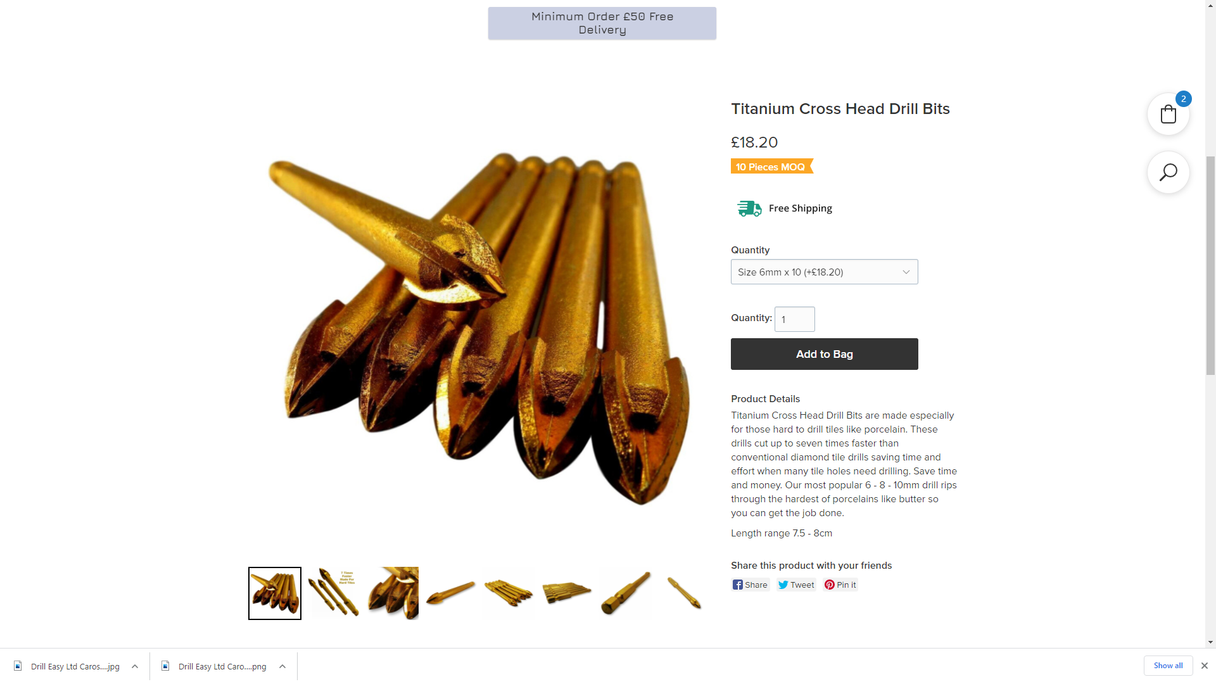Viewport: 1216px width, 684px height.
Task: Click the Facebook Share button
Action: click(x=750, y=585)
